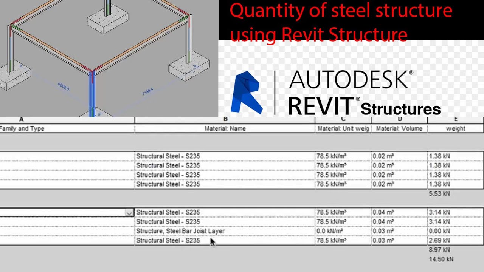This screenshot has width=484, height=272.
Task: Select the 'weight' column header
Action: [456, 128]
